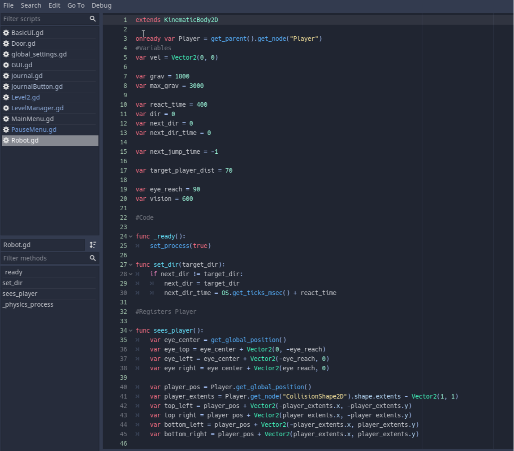The width and height of the screenshot is (514, 451).
Task: Open the Debug menu
Action: point(101,5)
